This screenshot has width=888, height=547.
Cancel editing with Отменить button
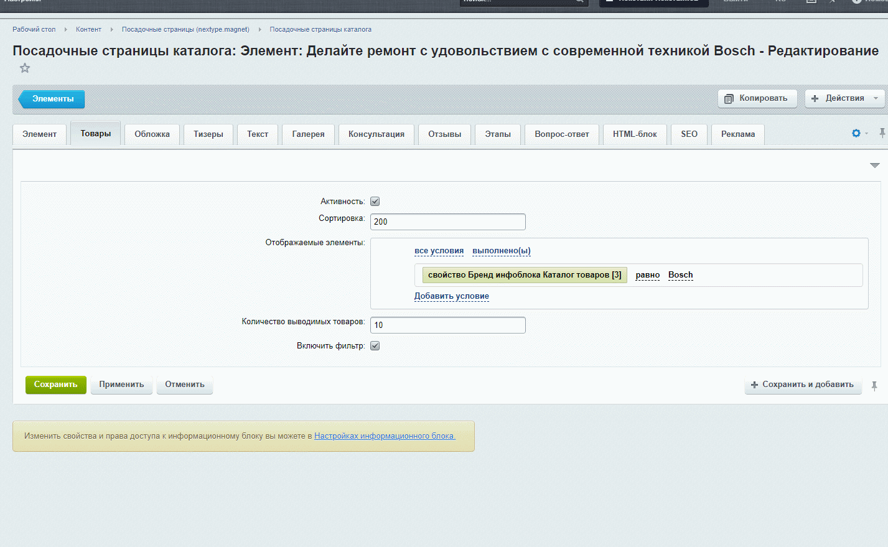185,385
